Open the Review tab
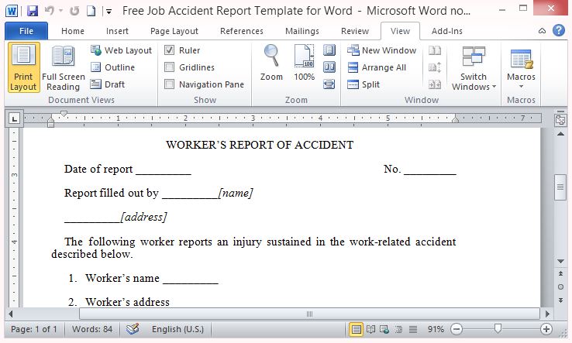Screen dimensions: 572x343 (x=354, y=31)
